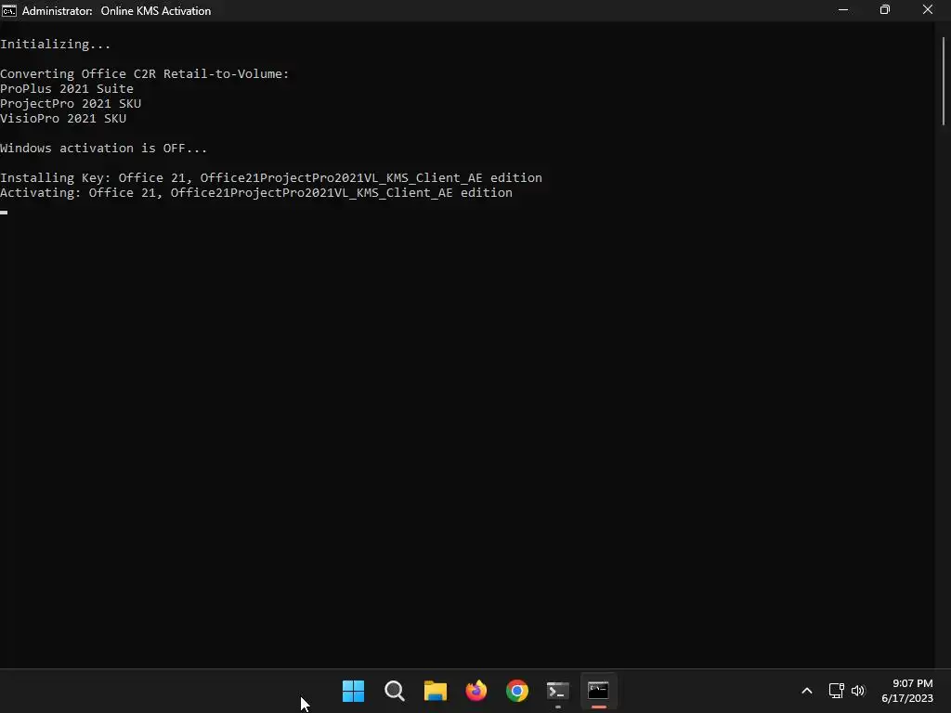
Task: Click the 'VisioPro 2021 SKU' line
Action: coord(63,118)
